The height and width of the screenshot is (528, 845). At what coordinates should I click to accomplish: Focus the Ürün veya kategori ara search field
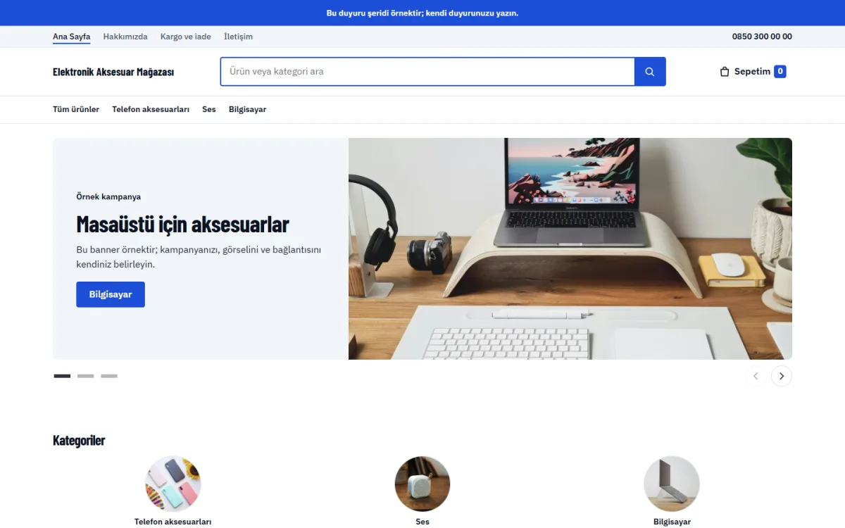coord(427,72)
